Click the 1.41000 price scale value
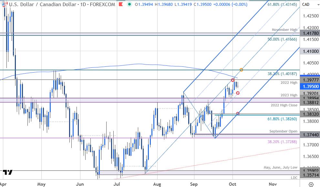This screenshot has width=320, height=187. click(x=310, y=51)
